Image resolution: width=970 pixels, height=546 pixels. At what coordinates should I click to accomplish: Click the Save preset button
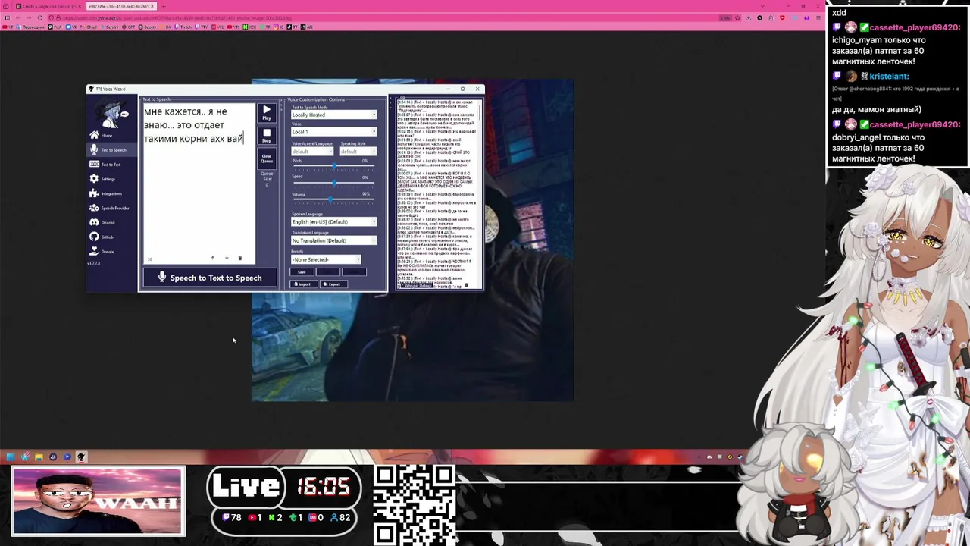click(302, 271)
